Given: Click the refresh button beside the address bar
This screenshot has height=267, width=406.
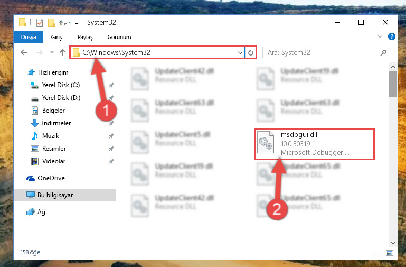Looking at the screenshot, I should [x=250, y=53].
